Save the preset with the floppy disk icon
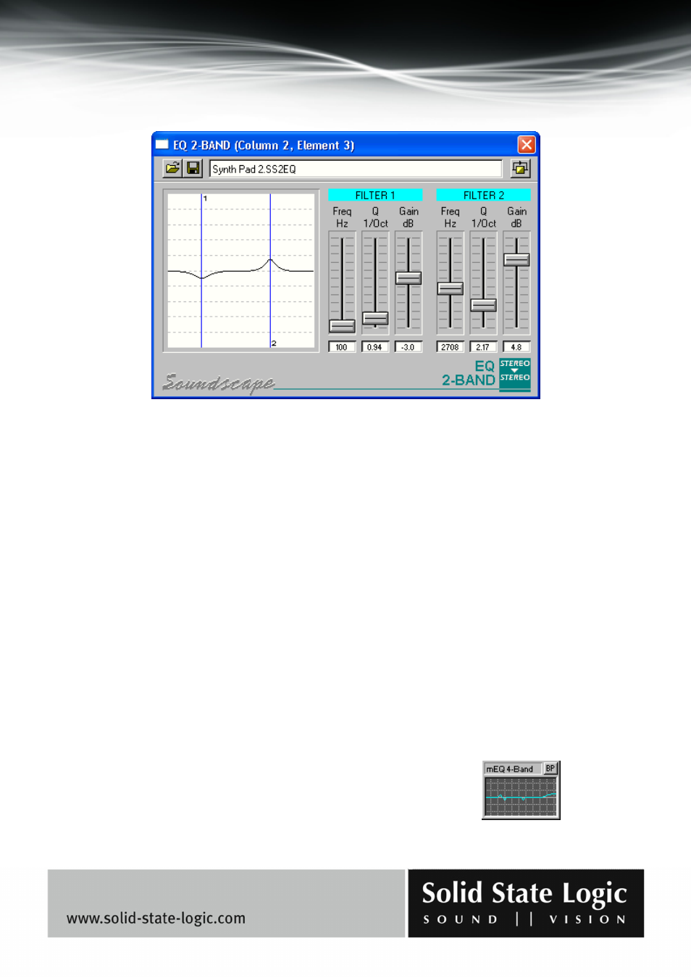The width and height of the screenshot is (691, 978). (x=193, y=169)
